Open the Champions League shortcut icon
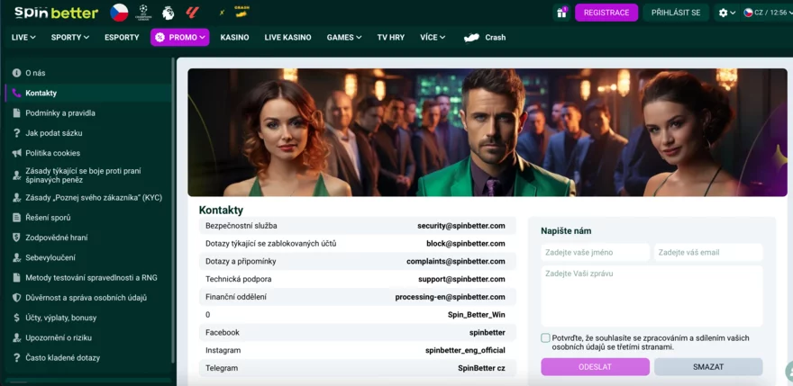 tap(143, 13)
